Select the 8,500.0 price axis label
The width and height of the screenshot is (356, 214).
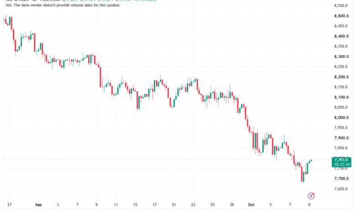(x=341, y=16)
